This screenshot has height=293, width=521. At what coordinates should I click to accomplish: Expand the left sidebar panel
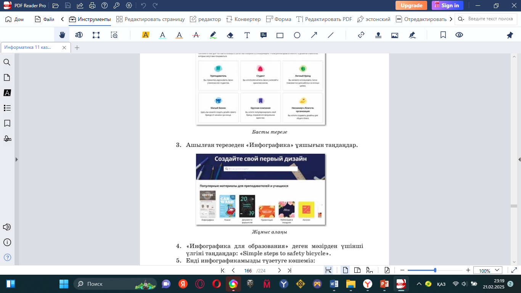tap(16, 159)
